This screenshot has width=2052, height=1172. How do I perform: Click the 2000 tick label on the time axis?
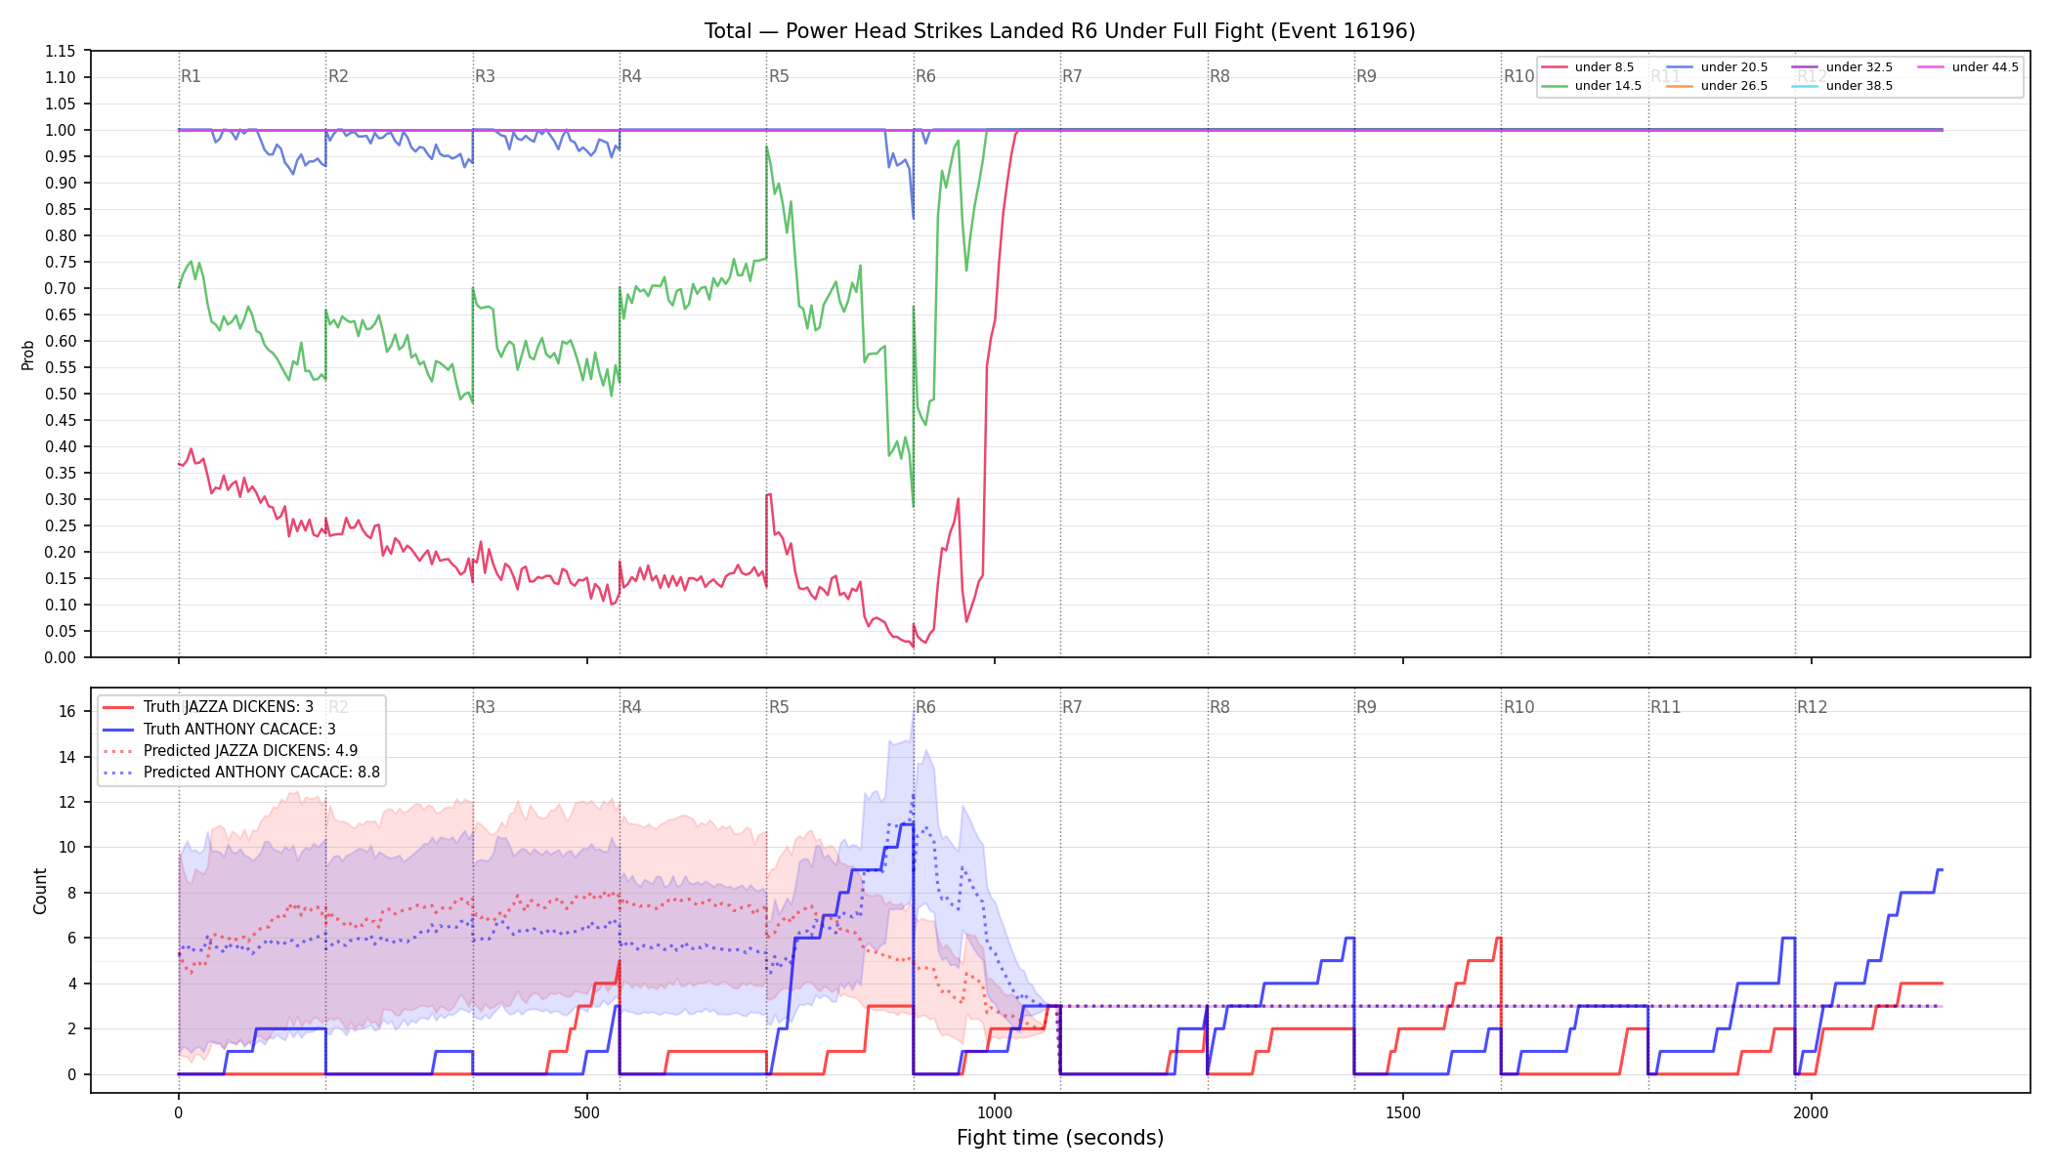1812,1112
